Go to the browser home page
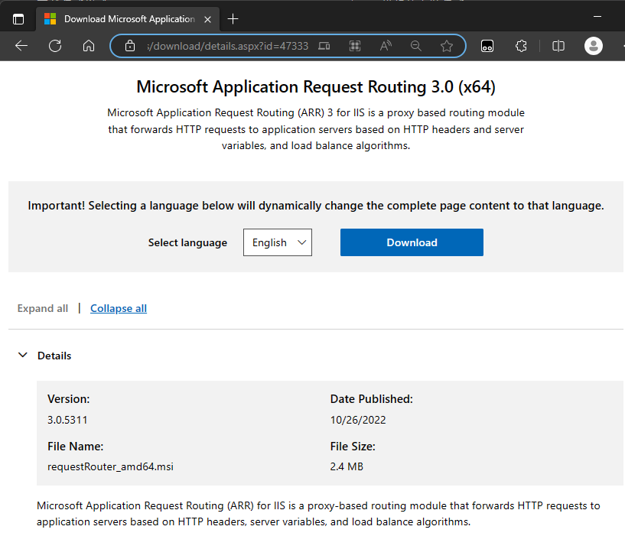Image resolution: width=625 pixels, height=536 pixels. click(89, 46)
